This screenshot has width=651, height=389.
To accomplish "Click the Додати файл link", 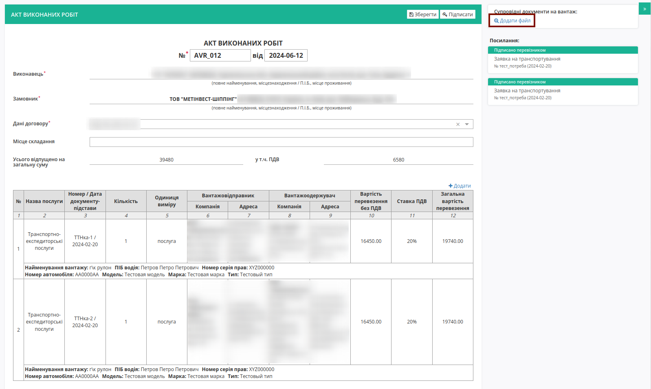I will coord(512,21).
